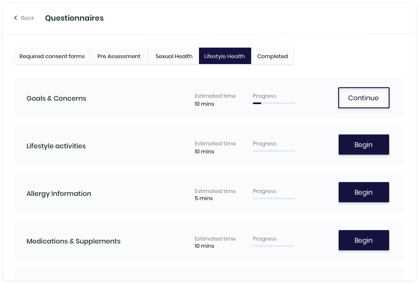
Task: Click the Questionnaires page heading
Action: [x=74, y=18]
